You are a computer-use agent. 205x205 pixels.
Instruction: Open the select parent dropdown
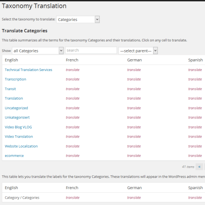(x=138, y=51)
